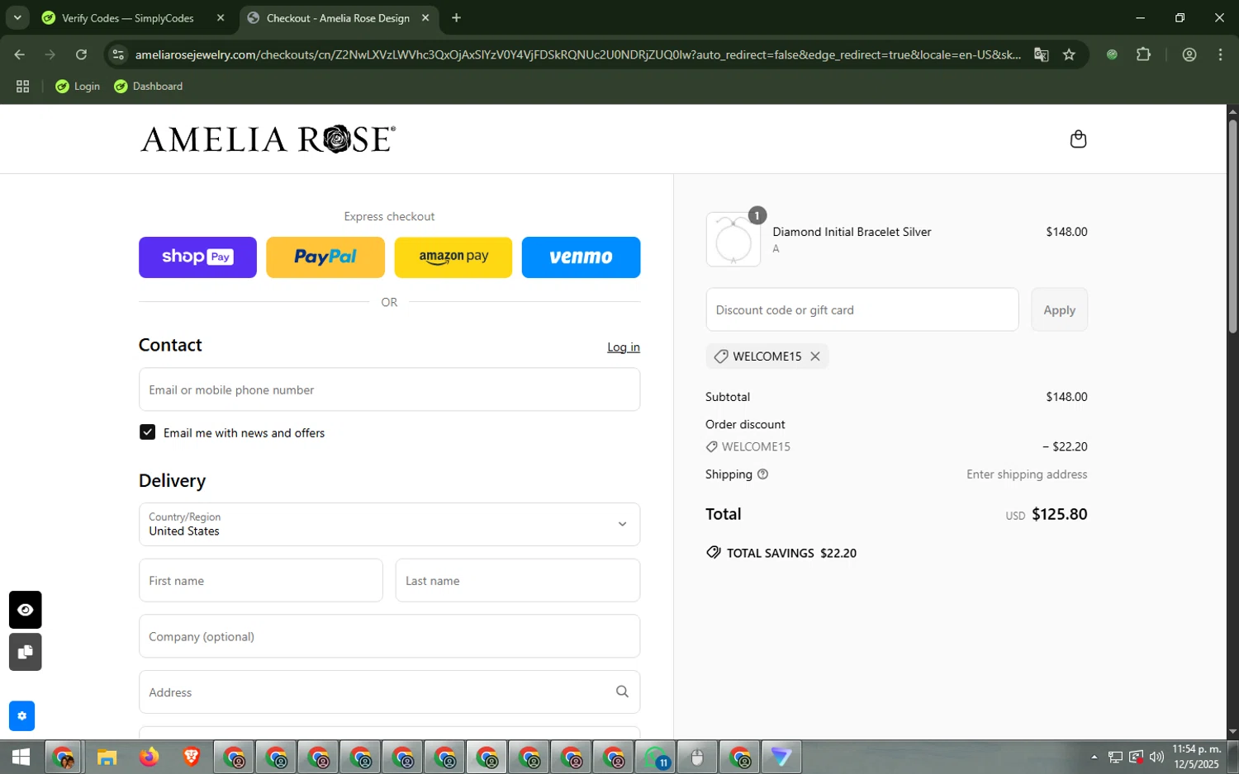Screen dimensions: 1239x774
Task: Click the page vertical scrollbar thumb
Action: point(1232,227)
